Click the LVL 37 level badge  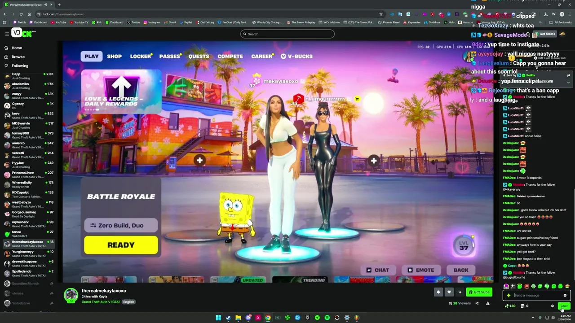point(464,245)
